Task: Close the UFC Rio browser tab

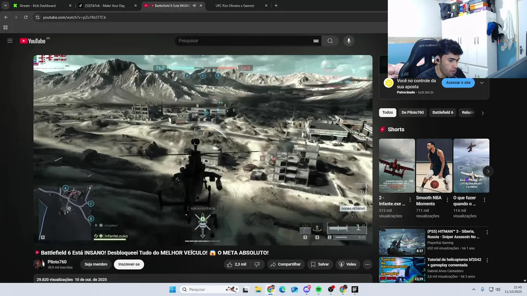Action: 266,6
